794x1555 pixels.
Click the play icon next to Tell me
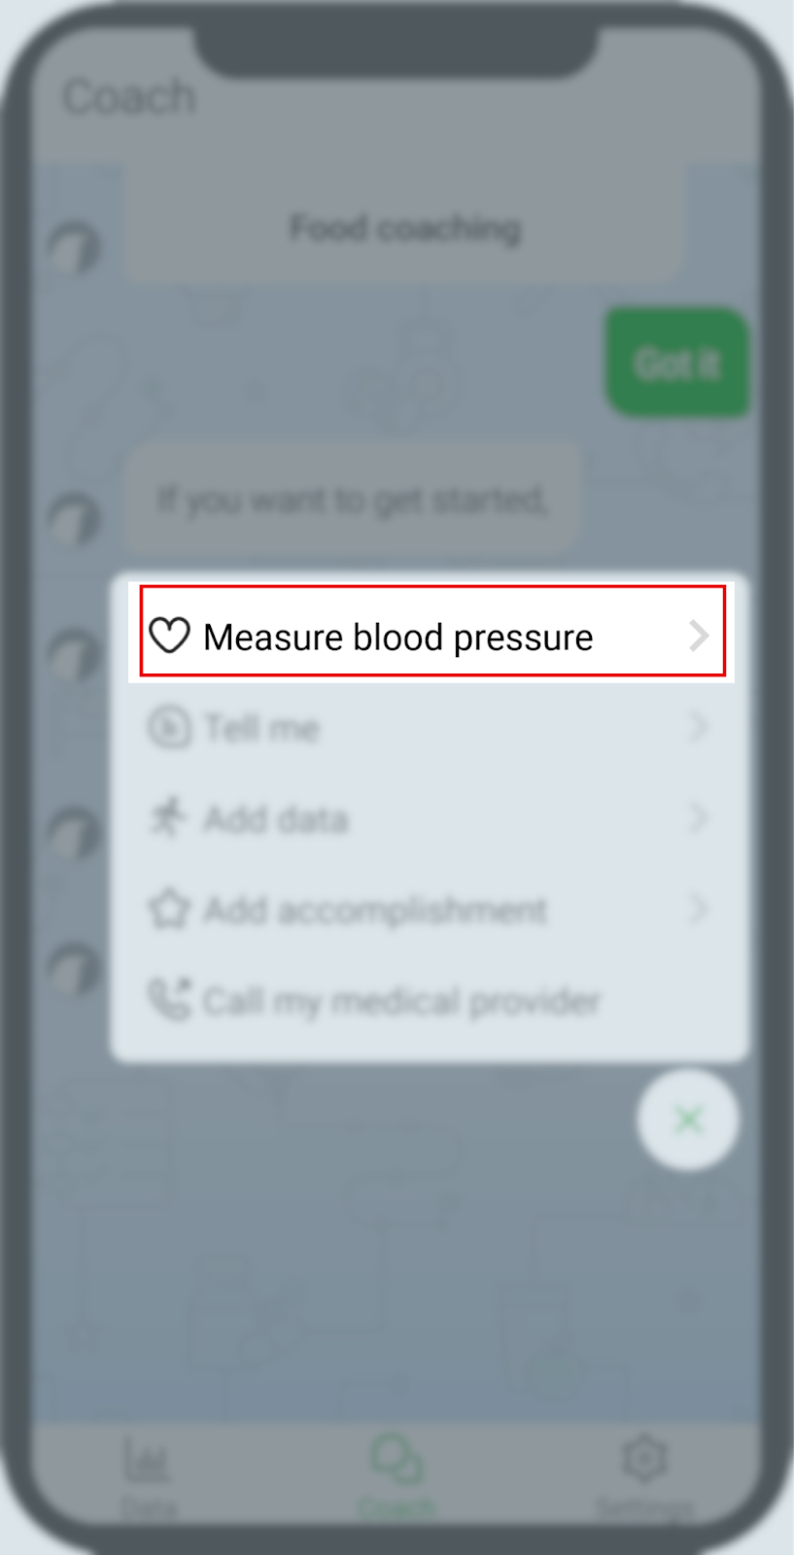click(x=169, y=727)
